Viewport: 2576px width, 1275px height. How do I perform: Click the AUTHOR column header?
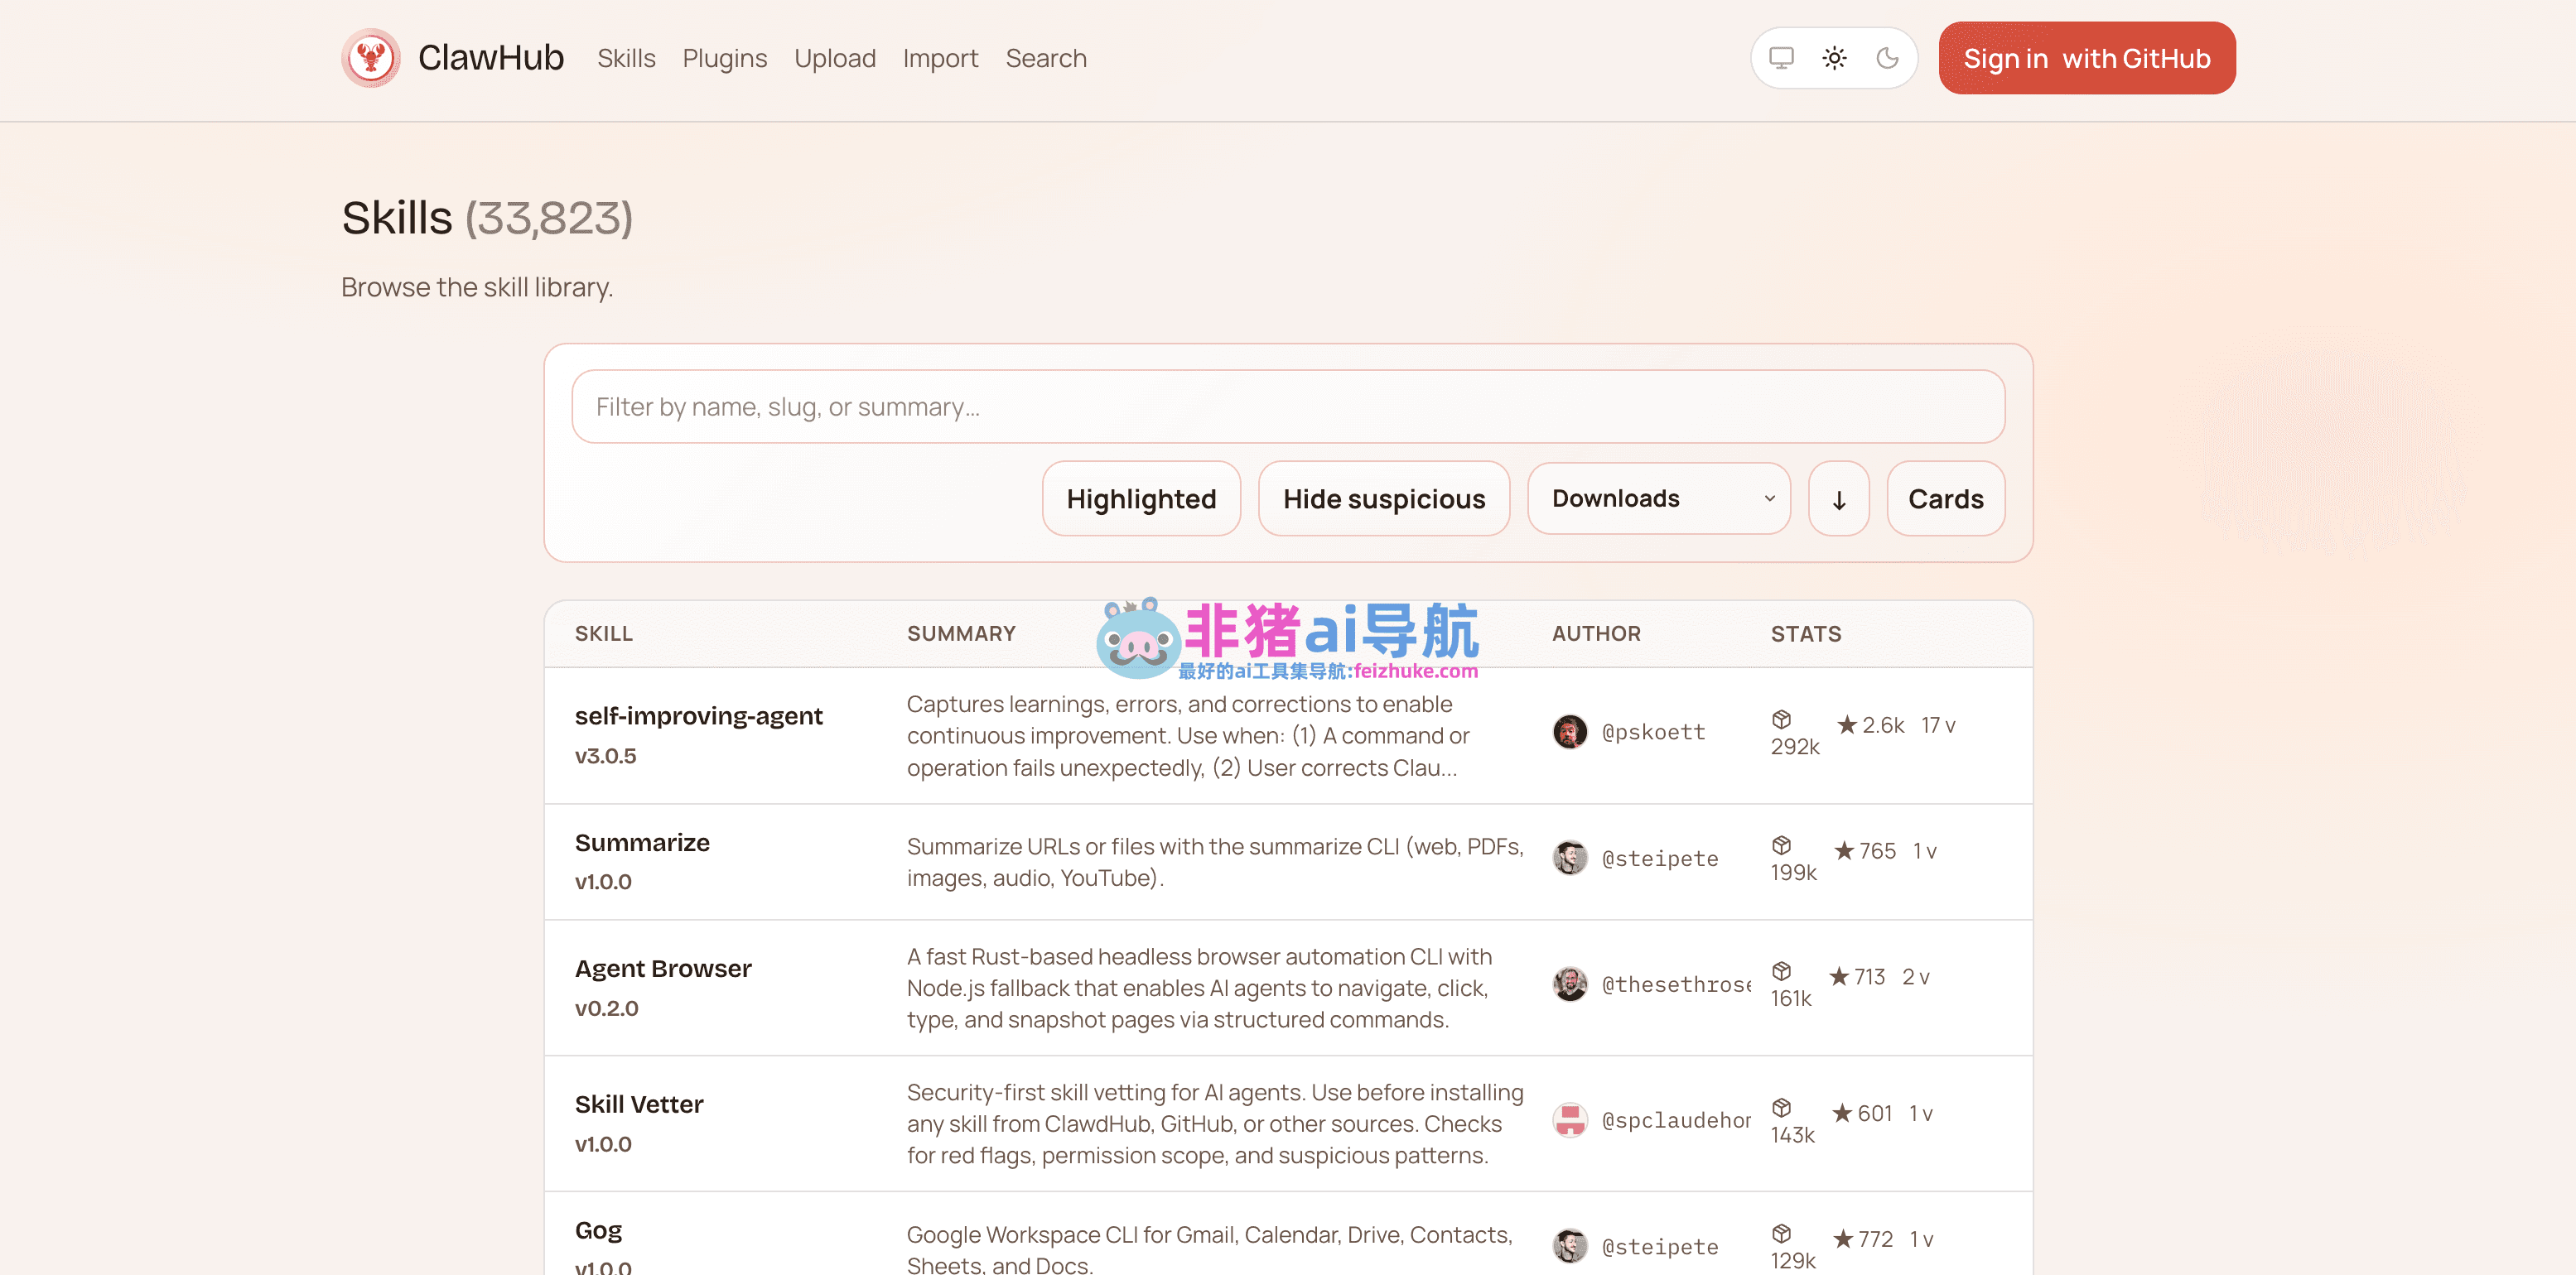[x=1596, y=633]
